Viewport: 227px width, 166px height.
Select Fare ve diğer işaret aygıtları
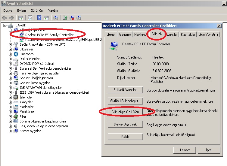coord(40,73)
